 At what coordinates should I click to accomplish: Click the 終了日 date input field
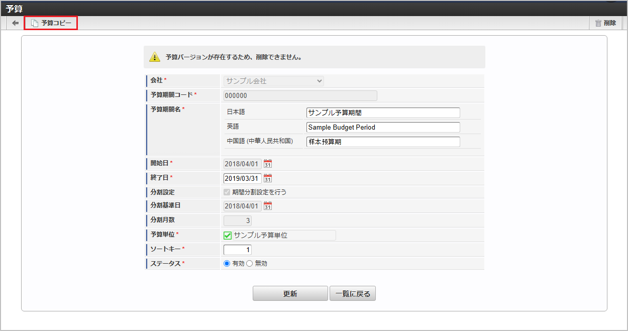click(242, 178)
